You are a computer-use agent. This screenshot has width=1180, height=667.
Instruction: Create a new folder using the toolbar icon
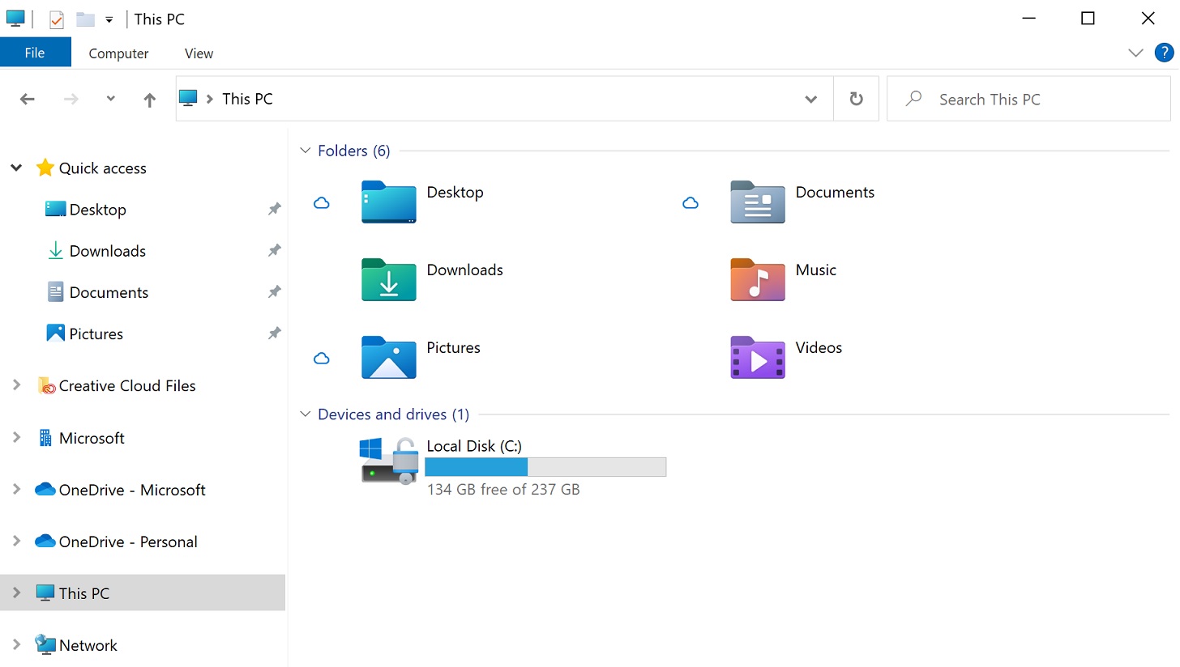tap(84, 18)
